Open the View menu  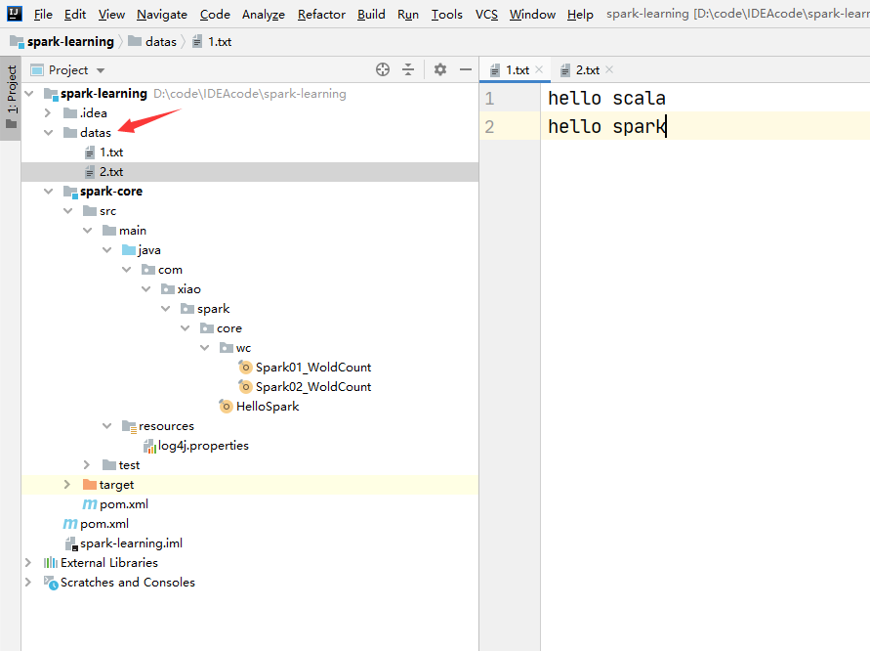tap(111, 14)
